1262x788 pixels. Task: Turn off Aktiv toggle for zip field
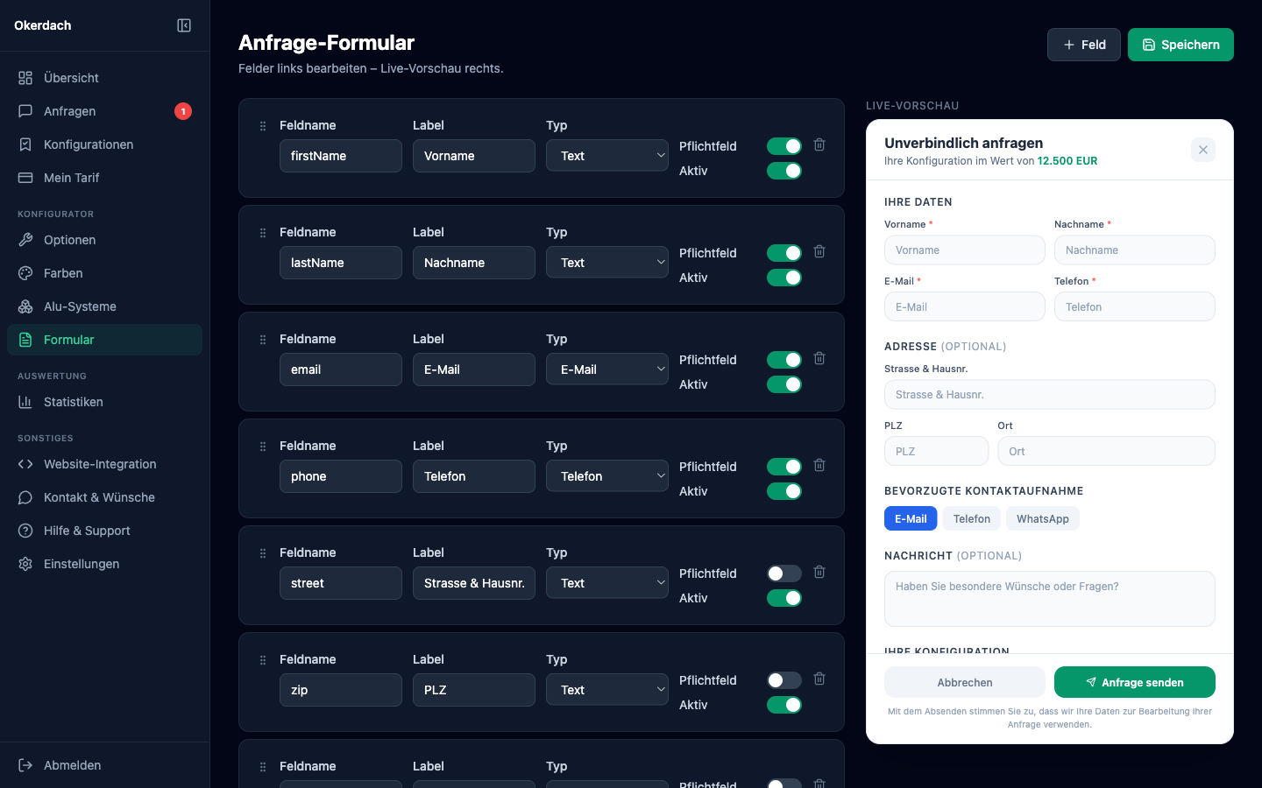[x=783, y=705]
